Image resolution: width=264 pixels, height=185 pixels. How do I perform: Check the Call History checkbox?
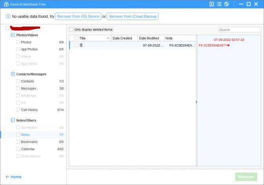(x=18, y=110)
